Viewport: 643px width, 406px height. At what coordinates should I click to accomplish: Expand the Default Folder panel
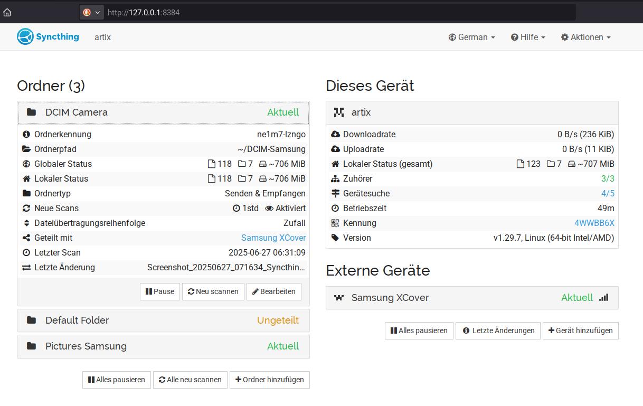(163, 320)
